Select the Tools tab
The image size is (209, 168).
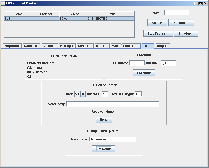147,46
